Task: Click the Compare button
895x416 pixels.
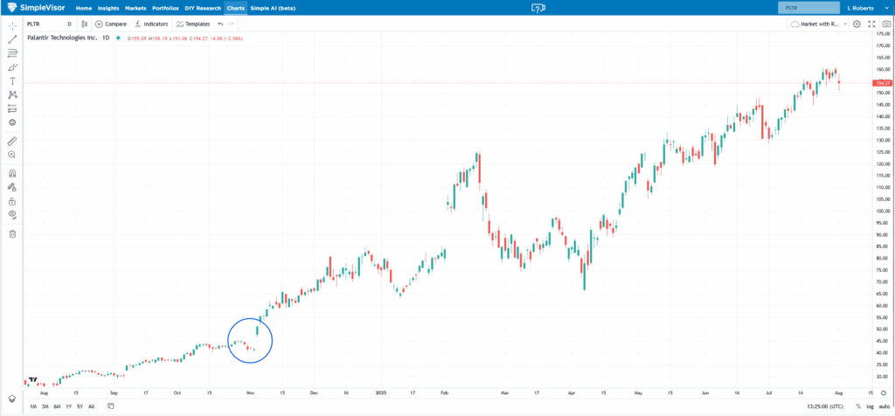Action: [111, 24]
